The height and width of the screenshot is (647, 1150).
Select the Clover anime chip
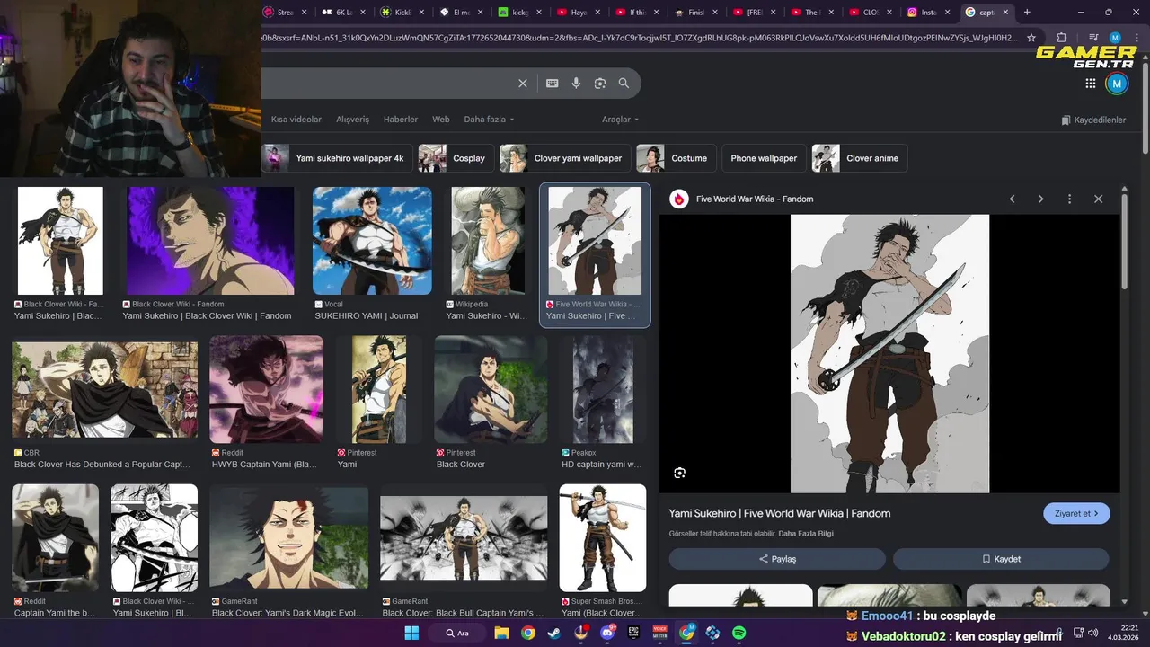[x=859, y=158]
